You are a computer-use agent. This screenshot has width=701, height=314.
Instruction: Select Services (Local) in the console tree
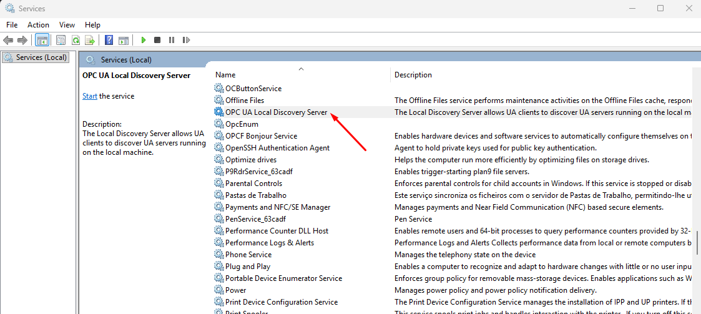41,57
